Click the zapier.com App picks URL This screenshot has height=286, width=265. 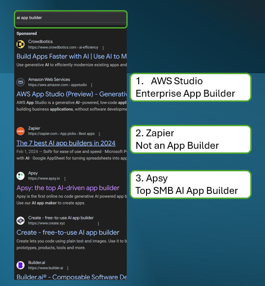tap(61, 134)
